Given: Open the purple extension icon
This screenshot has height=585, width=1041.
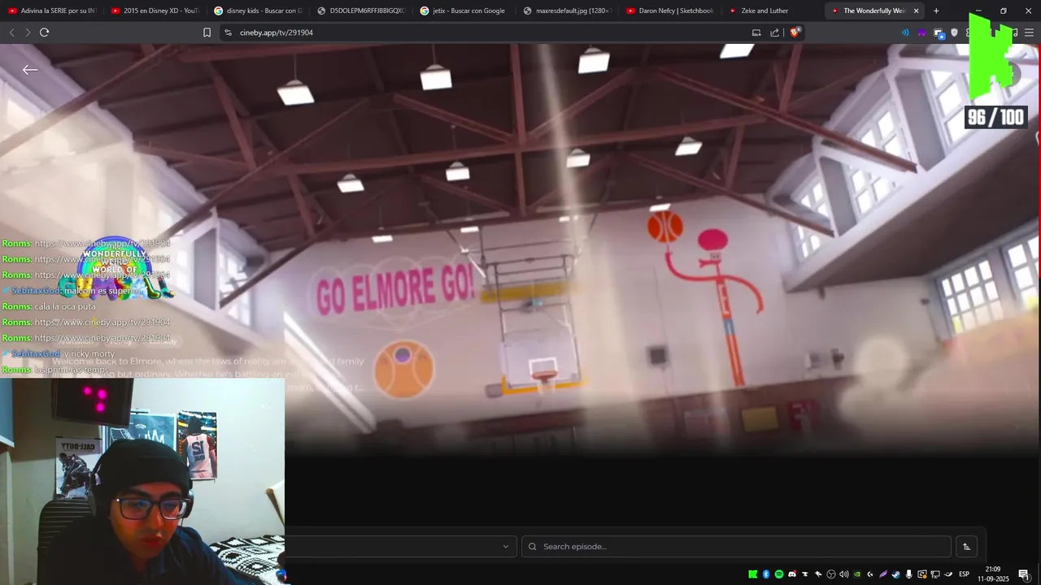Looking at the screenshot, I should tap(922, 32).
